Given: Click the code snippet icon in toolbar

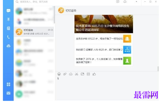Looking at the screenshot, I should [88, 74].
